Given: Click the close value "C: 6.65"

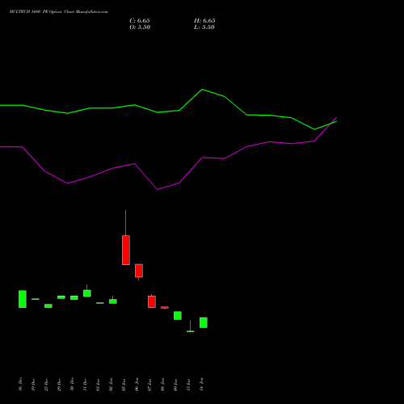Looking at the screenshot, I should [140, 21].
